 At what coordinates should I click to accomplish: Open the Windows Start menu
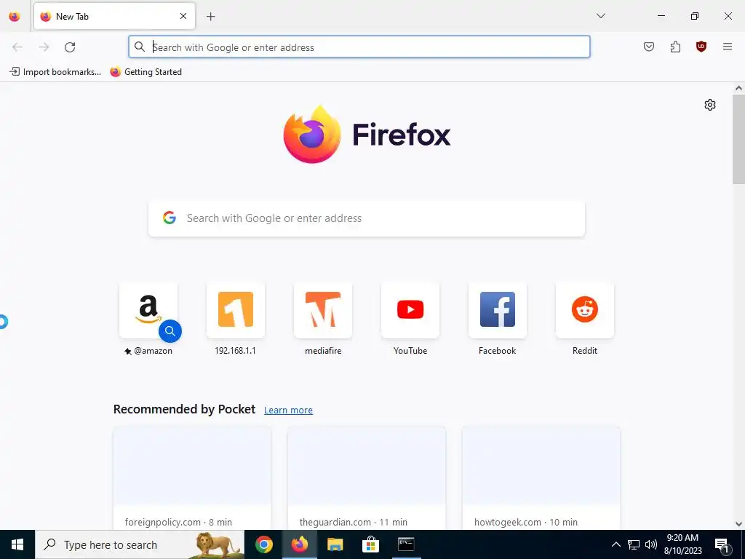[17, 544]
